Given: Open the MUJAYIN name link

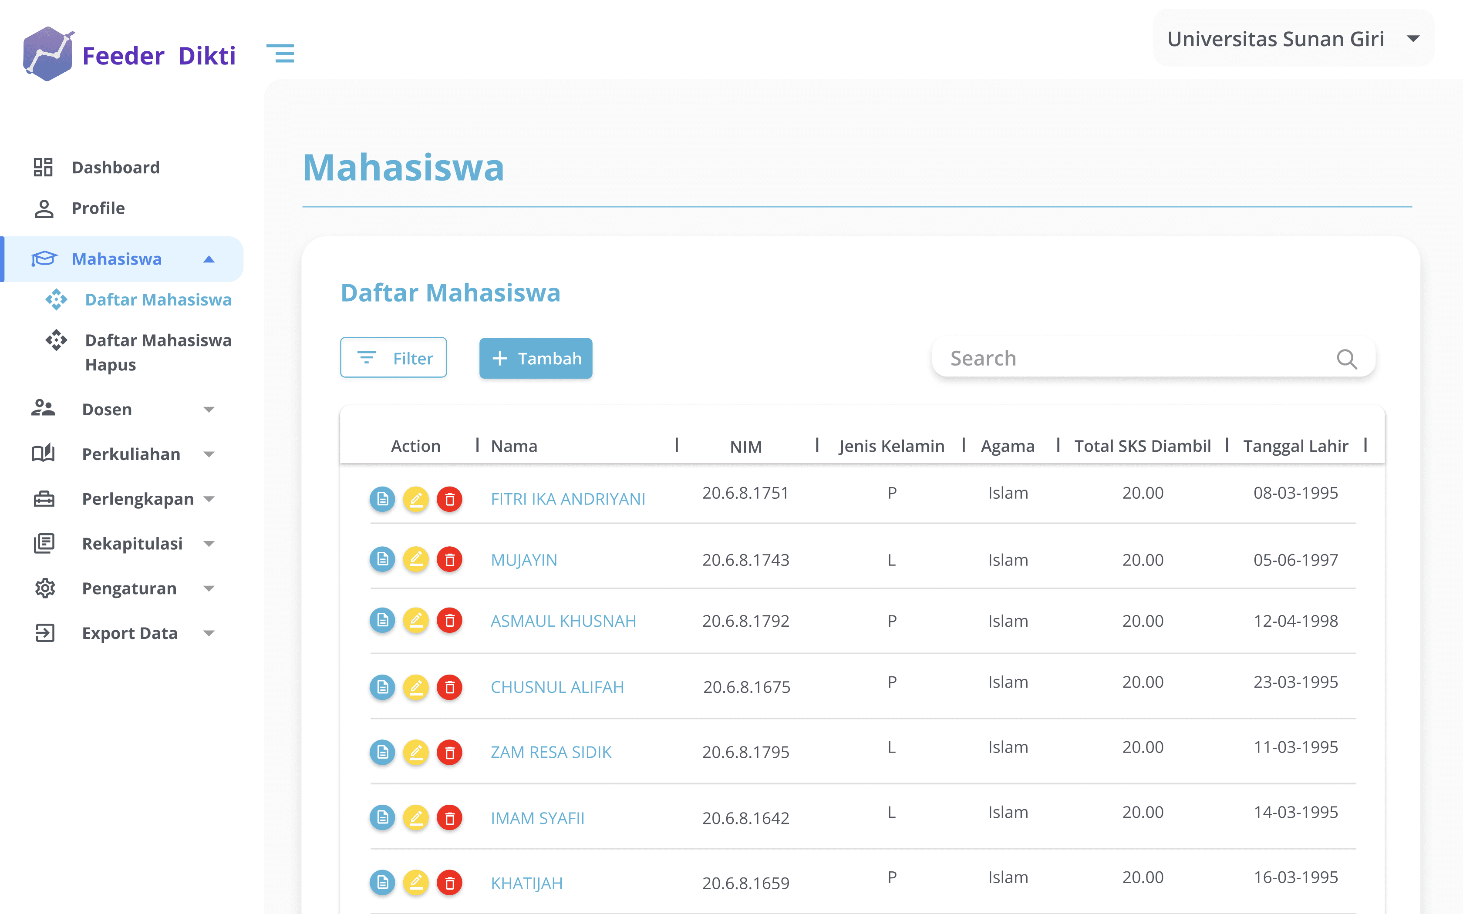Looking at the screenshot, I should [x=523, y=560].
